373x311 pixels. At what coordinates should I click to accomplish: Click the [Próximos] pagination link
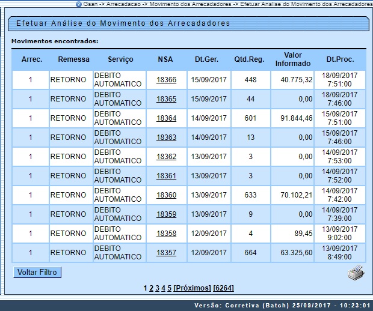coord(193,288)
